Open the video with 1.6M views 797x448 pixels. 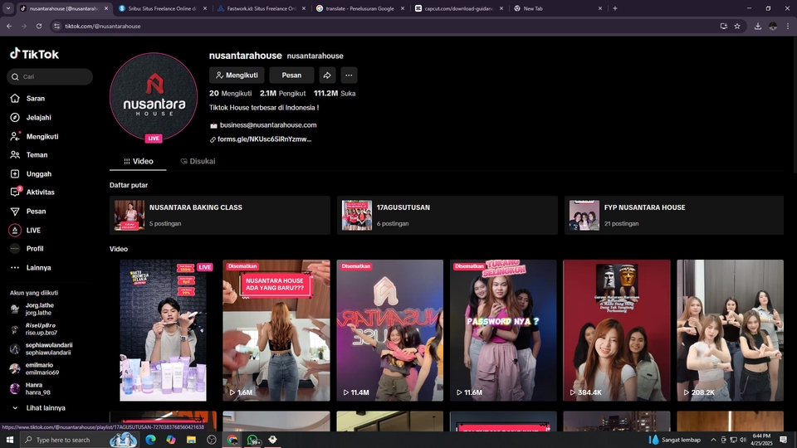276,330
